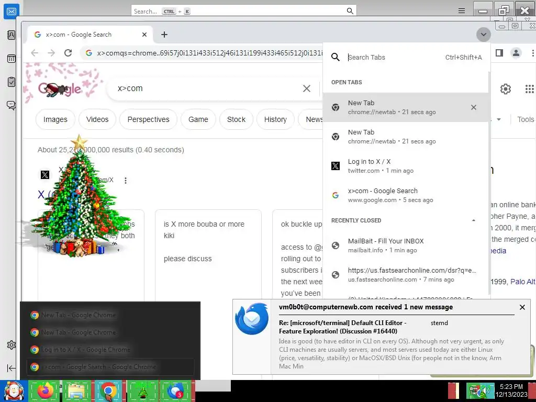Click the Search Tabs input field

point(393,58)
